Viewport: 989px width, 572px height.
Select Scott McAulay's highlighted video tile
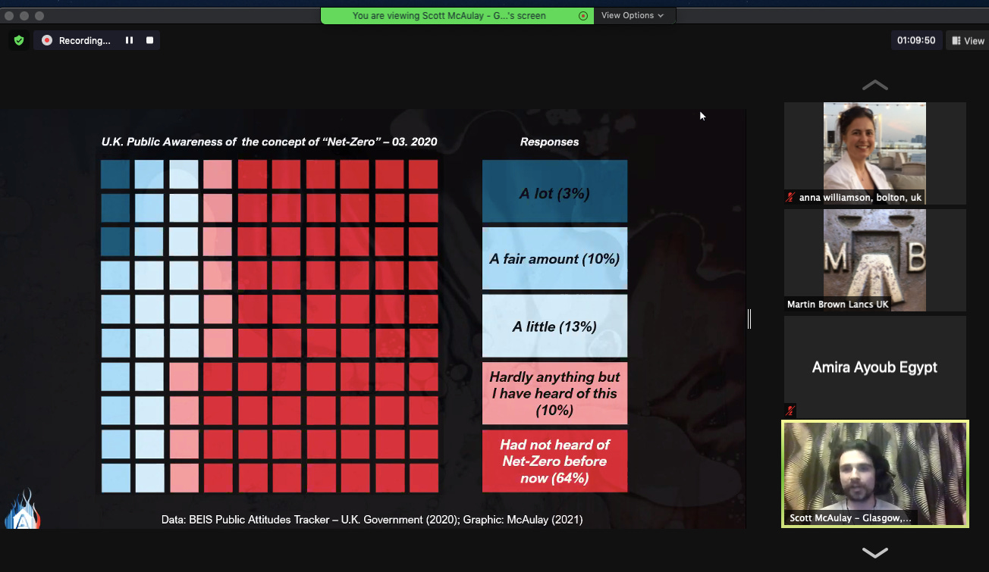[874, 474]
